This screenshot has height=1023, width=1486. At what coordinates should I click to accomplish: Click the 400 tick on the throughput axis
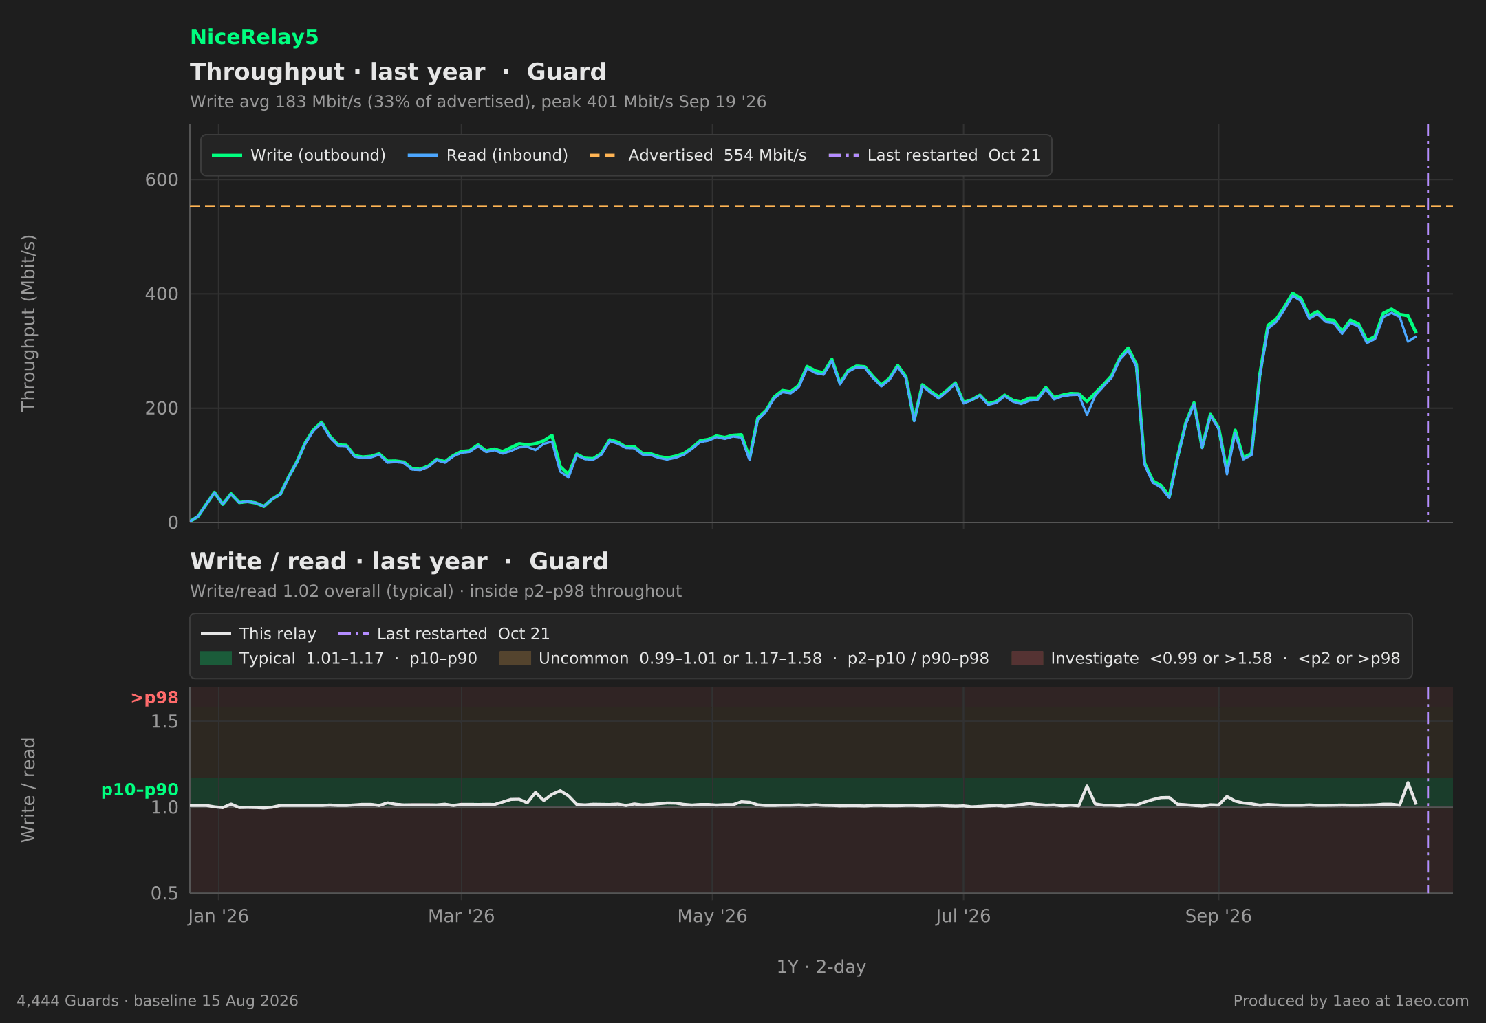(162, 294)
